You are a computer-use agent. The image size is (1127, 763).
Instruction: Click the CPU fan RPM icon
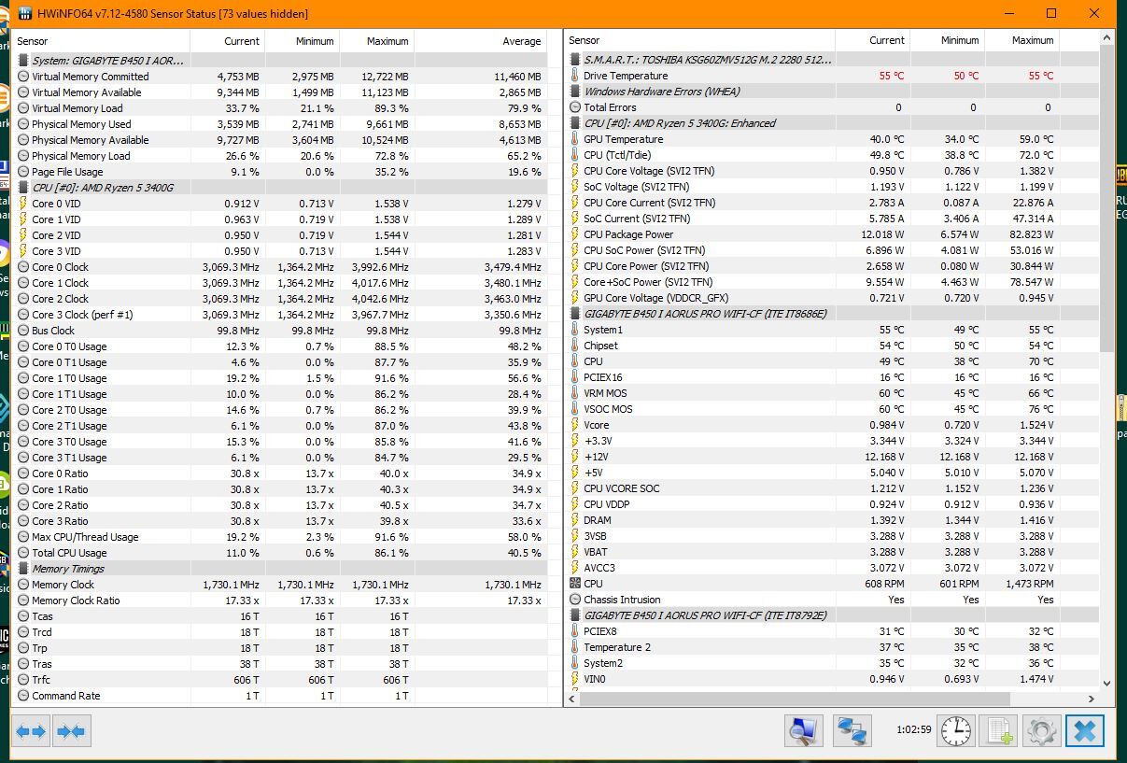click(575, 584)
